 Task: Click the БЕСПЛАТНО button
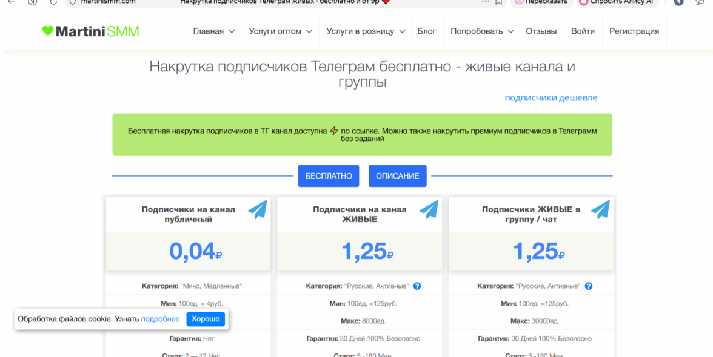tap(329, 176)
